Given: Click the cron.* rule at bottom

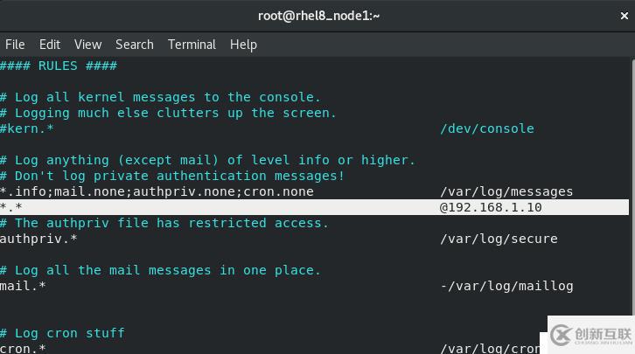Looking at the screenshot, I should point(23,349).
